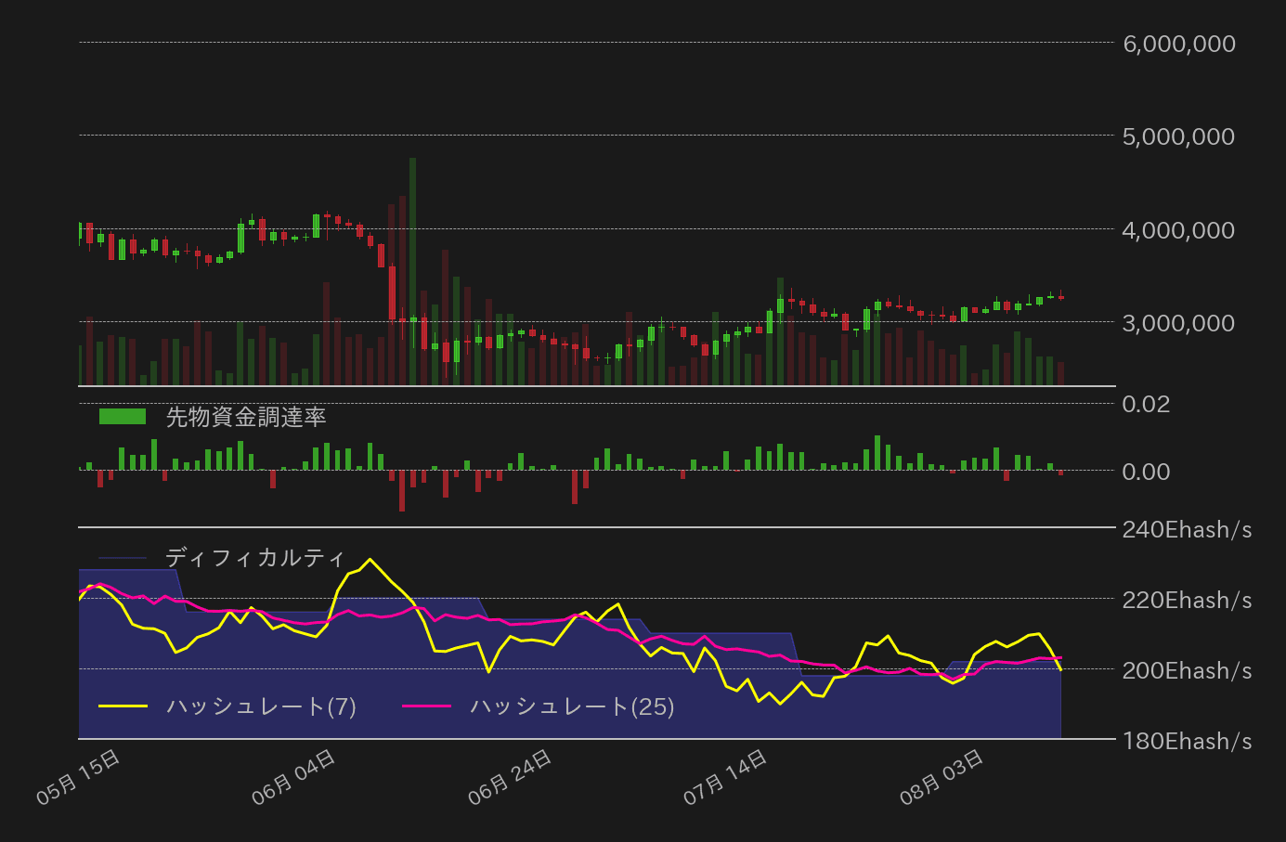Click the ハッシュレート(25) legend text
This screenshot has height=842, width=1286.
click(x=572, y=706)
